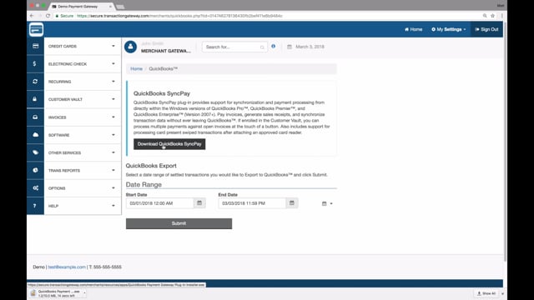
Task: Open the download item options chevron
Action: (84, 292)
